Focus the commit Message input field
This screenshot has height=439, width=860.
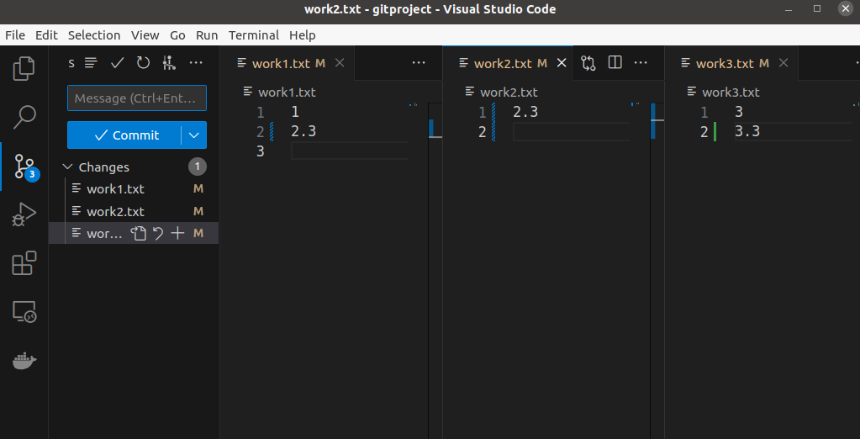tap(136, 98)
